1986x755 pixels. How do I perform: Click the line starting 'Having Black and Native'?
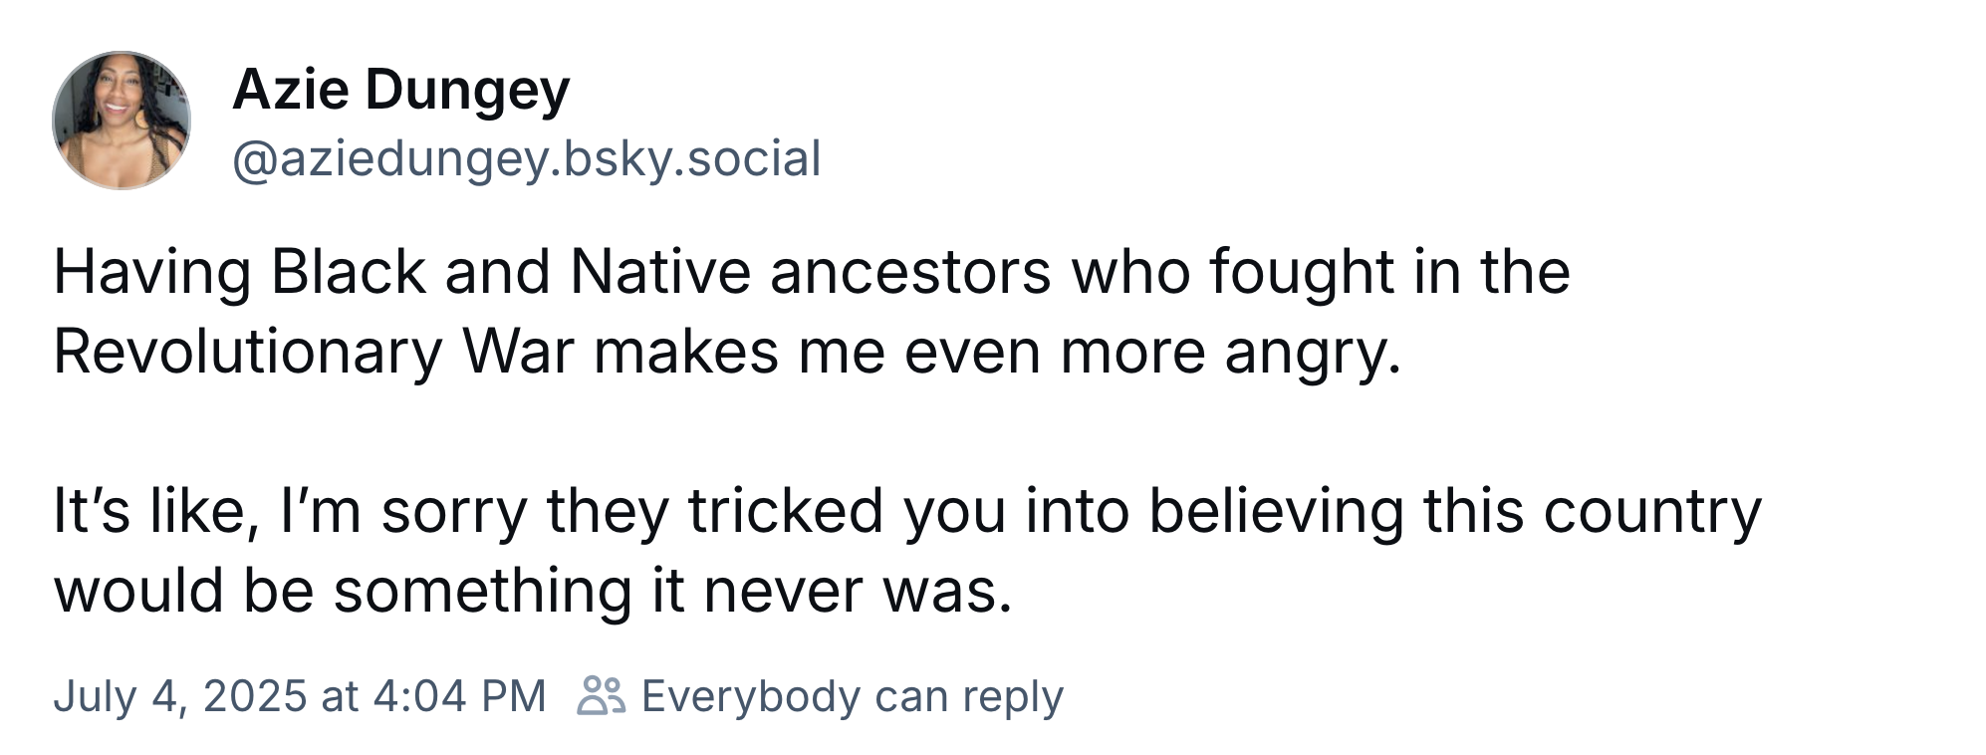812,272
